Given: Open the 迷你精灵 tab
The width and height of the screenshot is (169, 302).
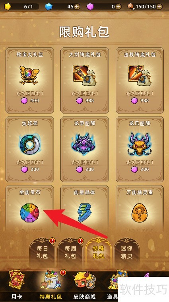Looking at the screenshot, I should pos(126,252).
